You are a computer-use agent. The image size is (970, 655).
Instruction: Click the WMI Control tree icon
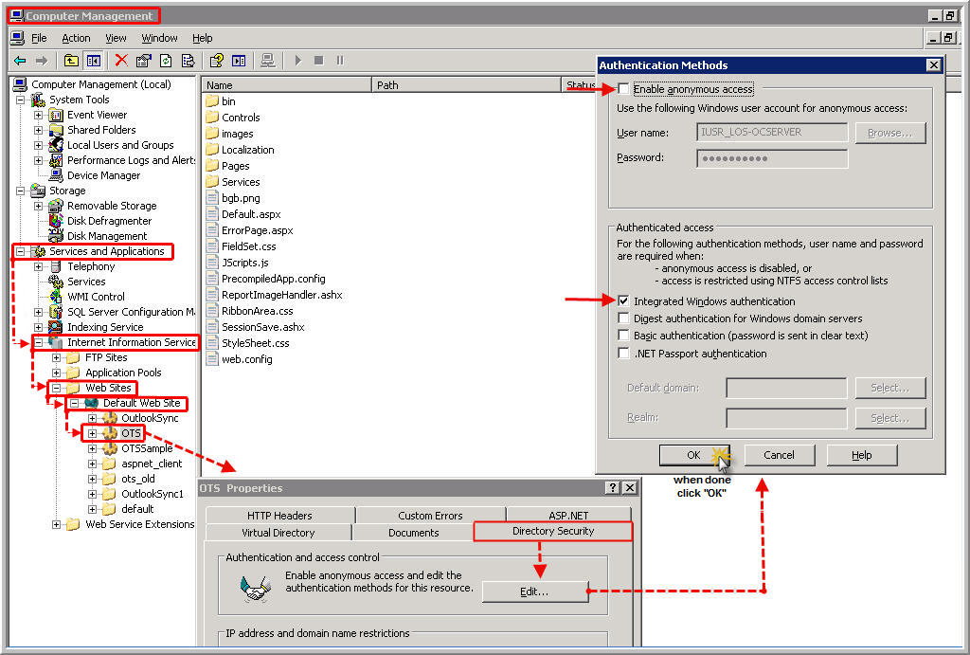pyautogui.click(x=56, y=297)
